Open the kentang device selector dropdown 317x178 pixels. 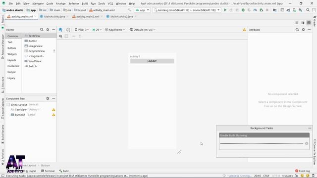[x=187, y=10]
